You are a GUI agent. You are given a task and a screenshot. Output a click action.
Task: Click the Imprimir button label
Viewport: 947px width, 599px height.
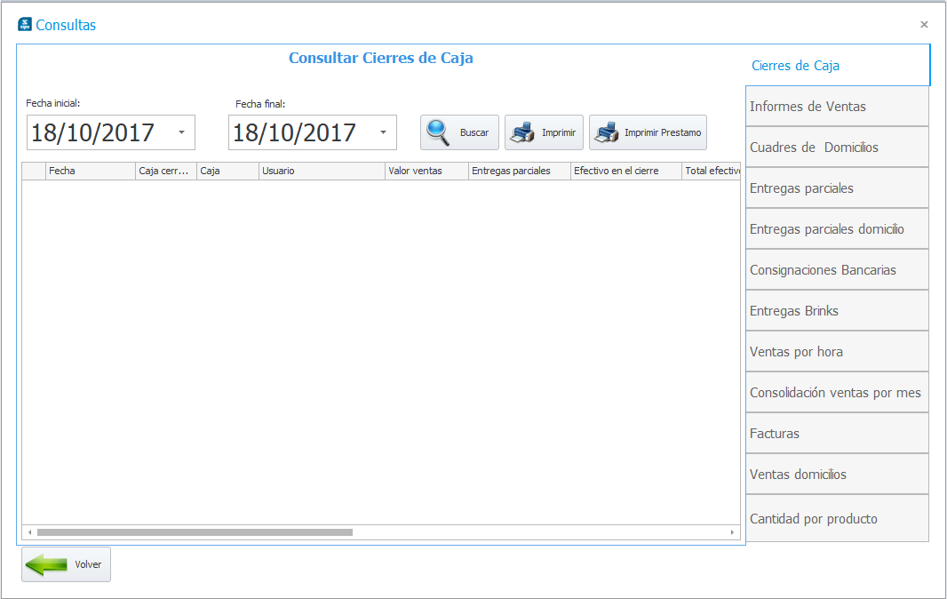559,132
